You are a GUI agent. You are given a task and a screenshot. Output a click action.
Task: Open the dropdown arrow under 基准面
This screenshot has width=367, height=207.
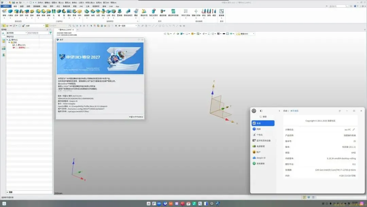point(222,18)
